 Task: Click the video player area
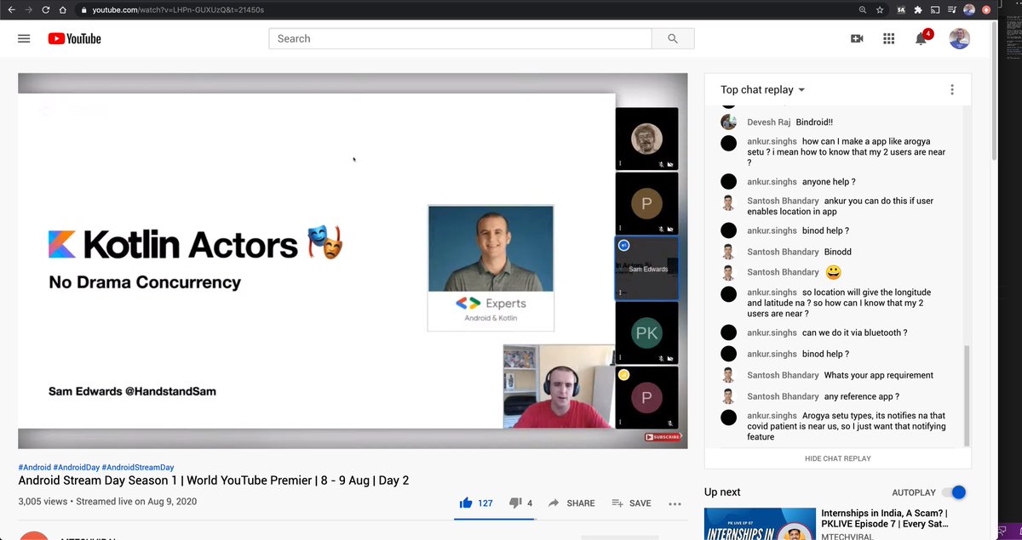tap(353, 261)
